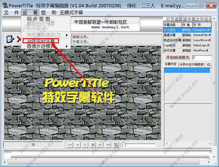Screen dimensions: 219x167
Task: Click the 字幕功能 column header
Action: click(173, 25)
